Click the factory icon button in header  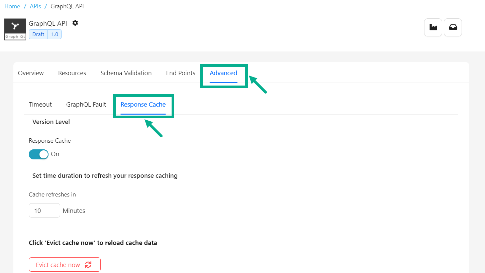[x=433, y=27]
